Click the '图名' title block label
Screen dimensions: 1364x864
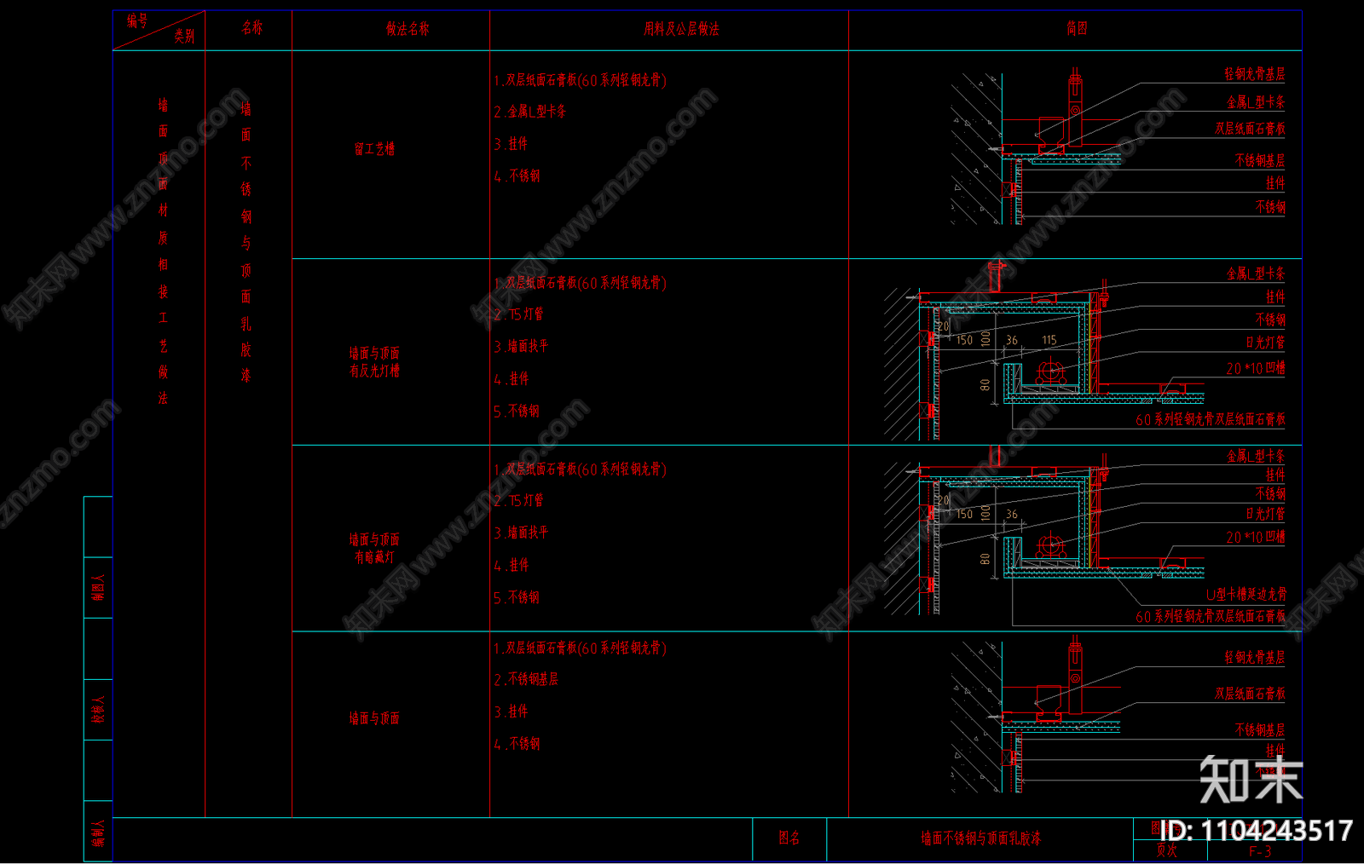789,838
